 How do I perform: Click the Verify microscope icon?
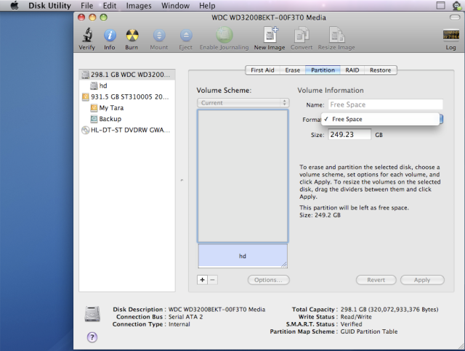[x=87, y=36]
